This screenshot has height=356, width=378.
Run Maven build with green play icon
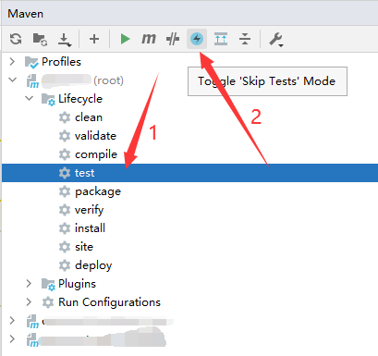[125, 39]
